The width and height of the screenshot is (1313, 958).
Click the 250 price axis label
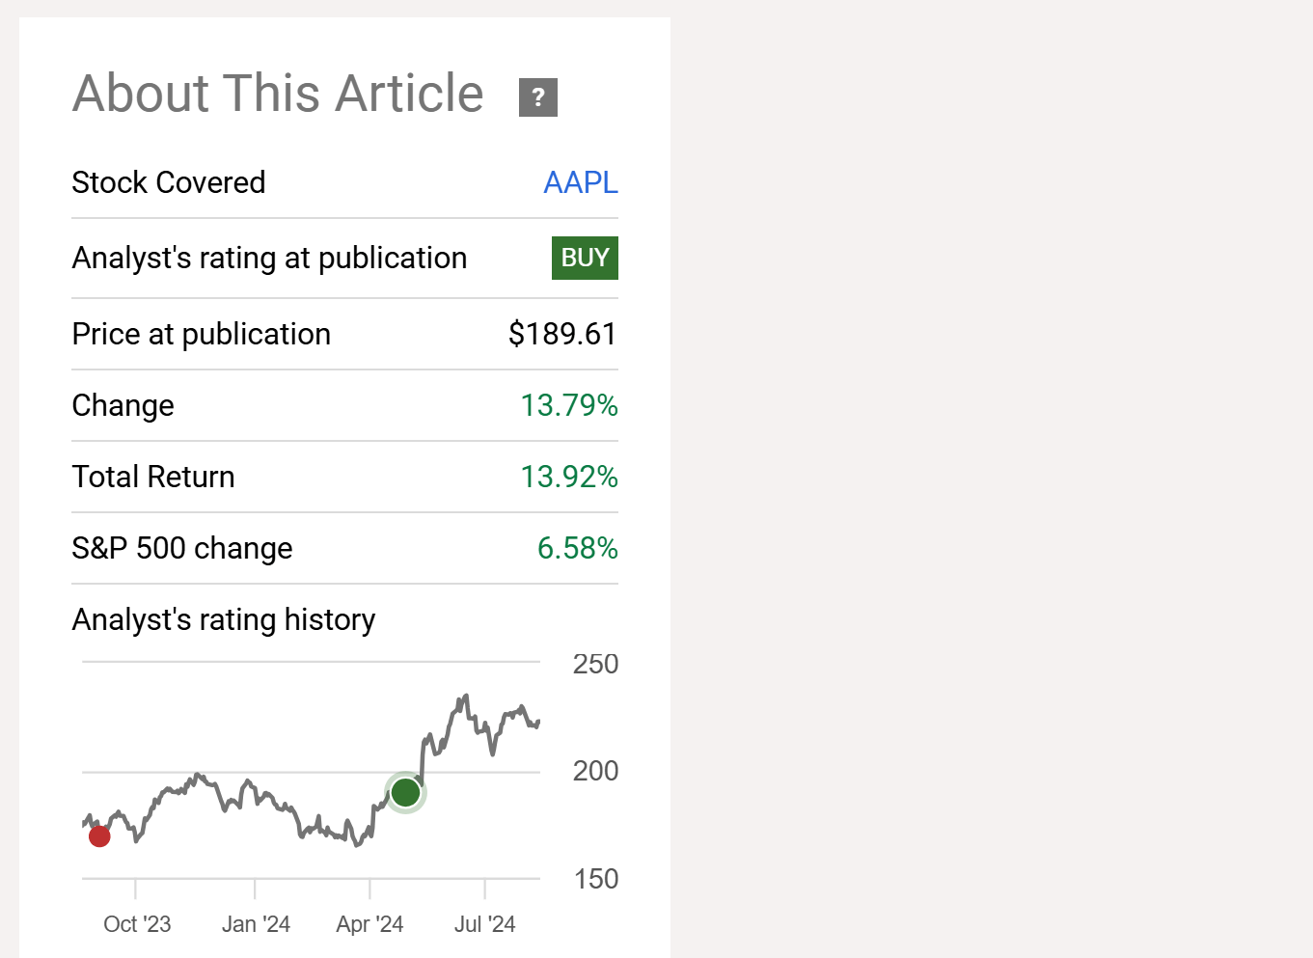point(595,664)
